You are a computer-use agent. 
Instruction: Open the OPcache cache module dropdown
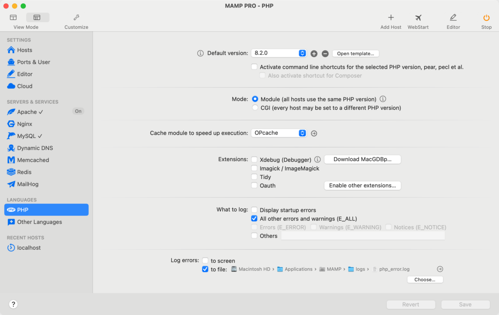[x=279, y=133]
